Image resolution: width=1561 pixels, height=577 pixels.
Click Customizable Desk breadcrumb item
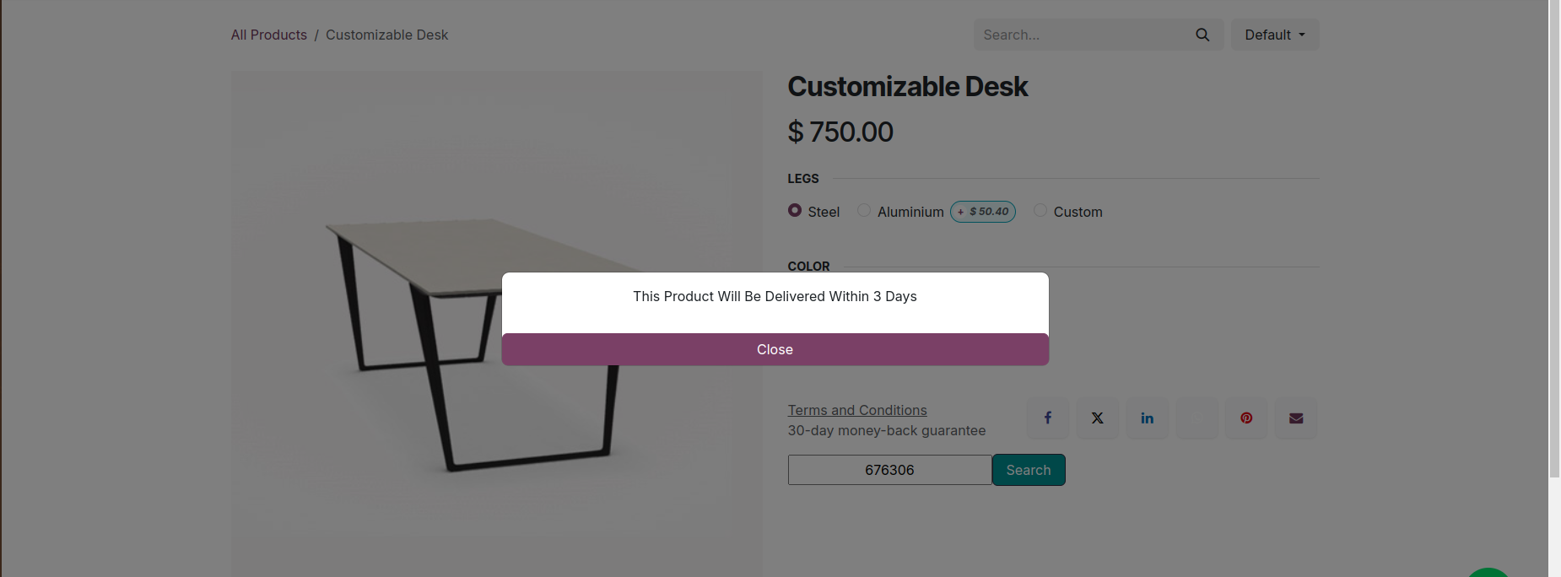[x=386, y=35]
